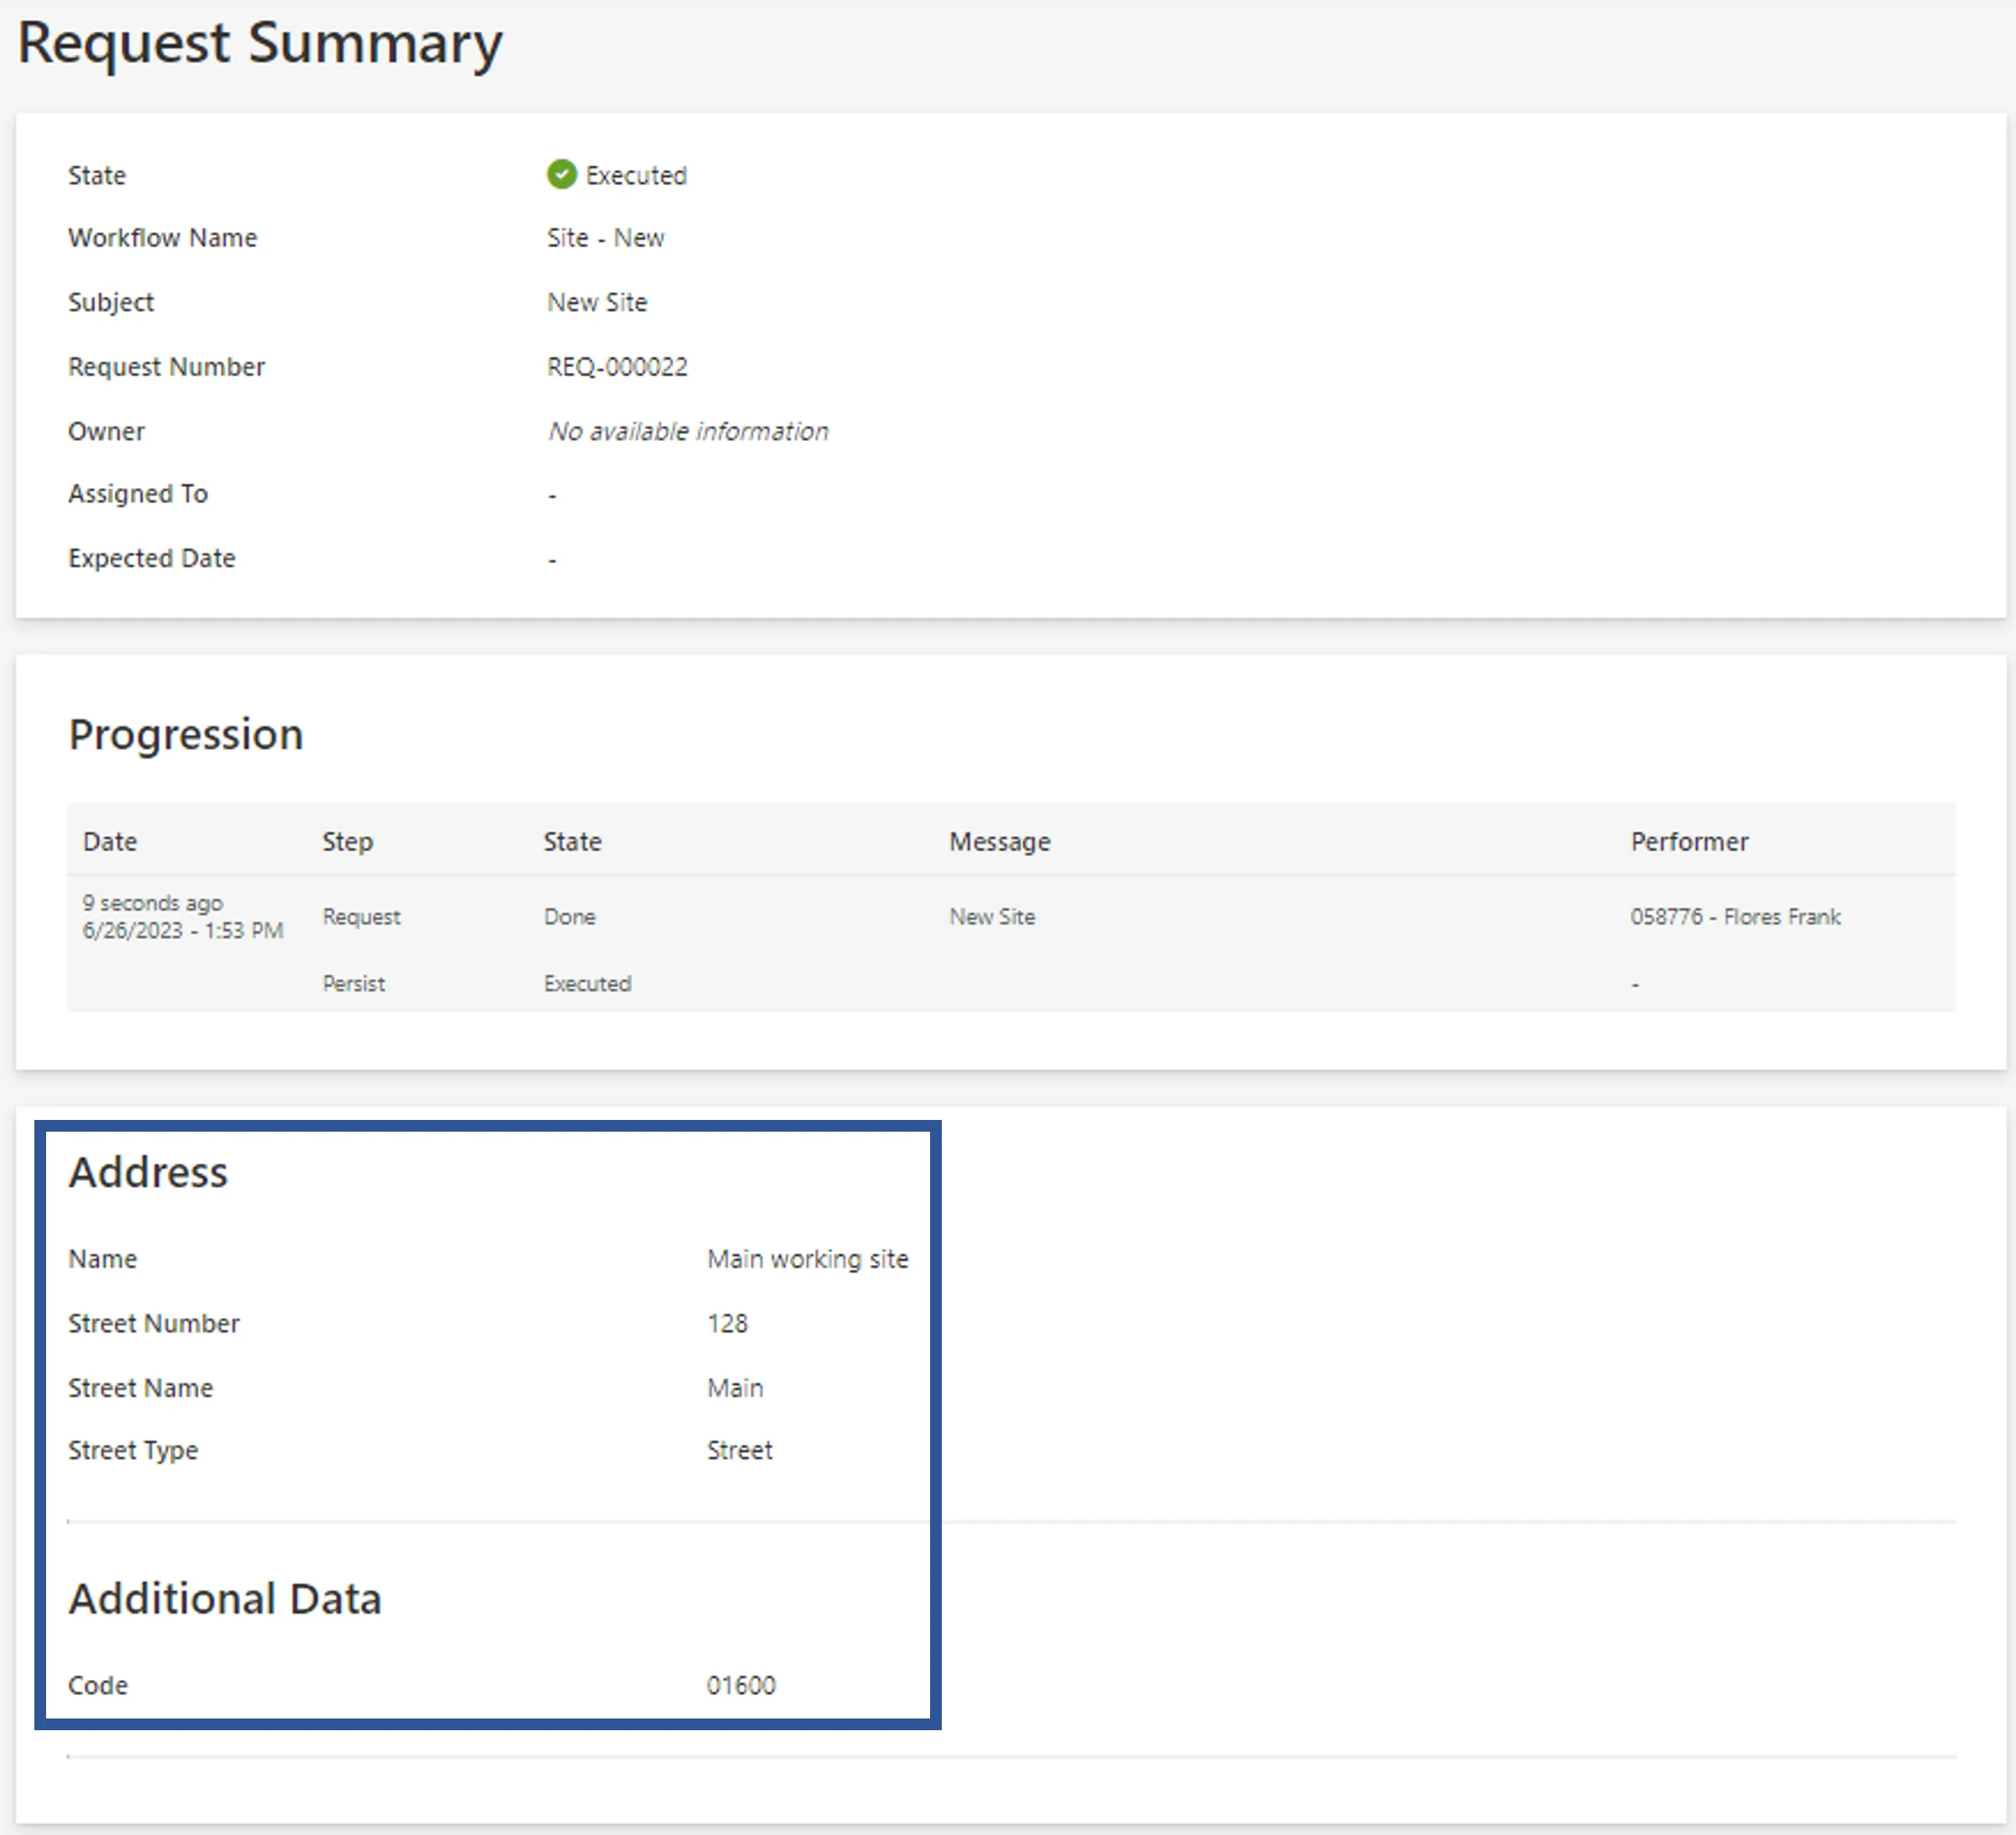This screenshot has width=2016, height=1835.
Task: Click the 'State' column header in Progression
Action: (572, 842)
